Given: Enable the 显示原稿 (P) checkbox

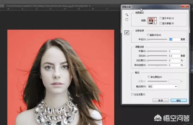Looking at the screenshot, I should 161,23.
